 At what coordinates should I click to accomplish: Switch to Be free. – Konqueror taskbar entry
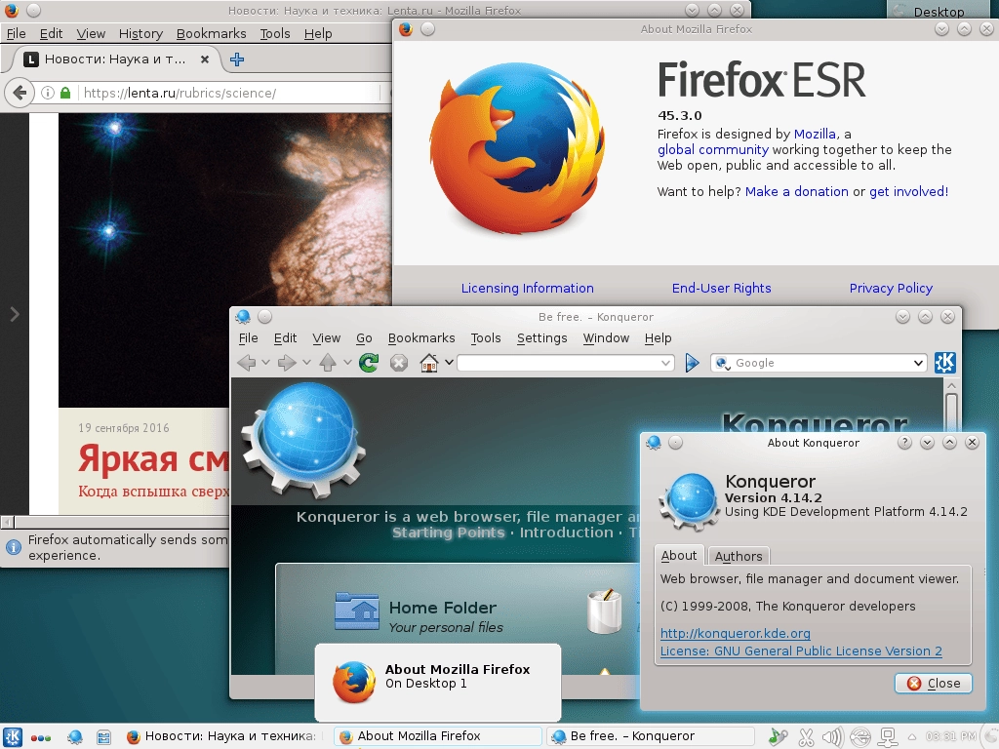tap(650, 737)
